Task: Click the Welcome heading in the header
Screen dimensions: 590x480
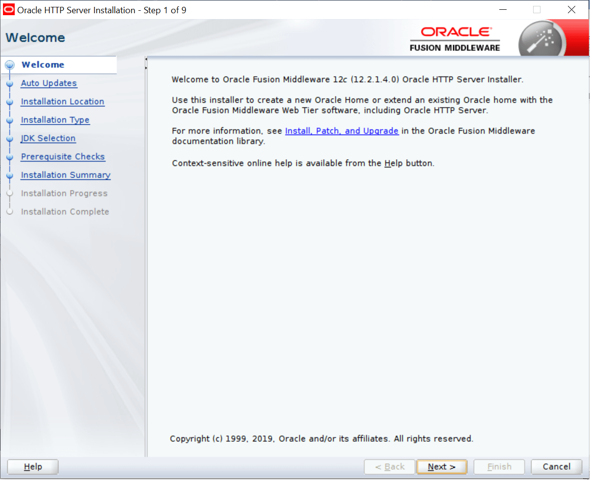Action: (34, 37)
